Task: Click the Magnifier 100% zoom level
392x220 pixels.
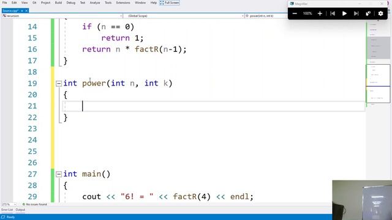Action: [307, 13]
